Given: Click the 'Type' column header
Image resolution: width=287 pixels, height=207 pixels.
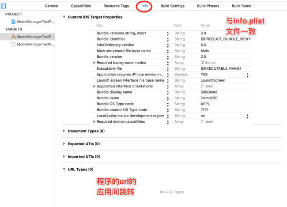Looking at the screenshot, I should 177,25.
